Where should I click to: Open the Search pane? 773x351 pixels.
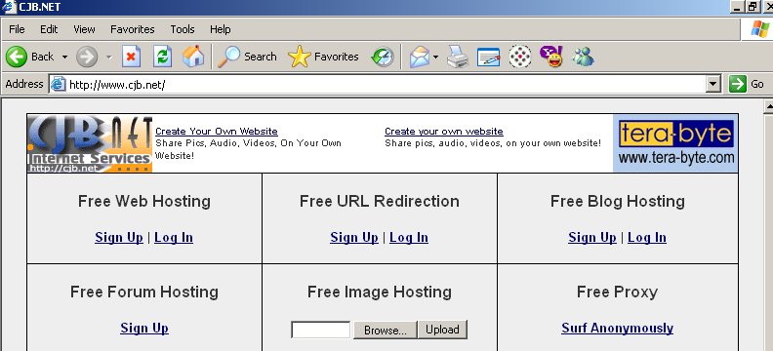pyautogui.click(x=247, y=57)
